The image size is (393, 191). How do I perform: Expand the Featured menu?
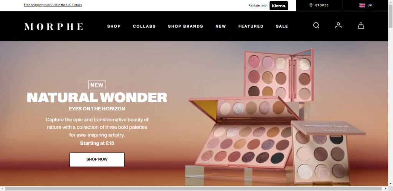click(251, 26)
